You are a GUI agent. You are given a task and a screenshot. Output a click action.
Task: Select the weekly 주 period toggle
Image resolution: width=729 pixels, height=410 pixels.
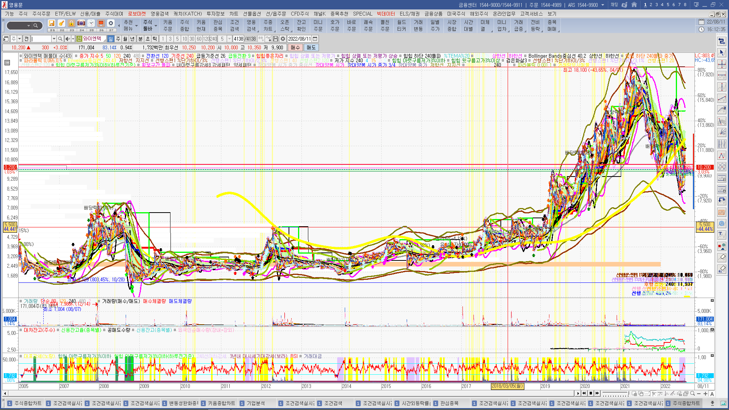click(x=118, y=39)
